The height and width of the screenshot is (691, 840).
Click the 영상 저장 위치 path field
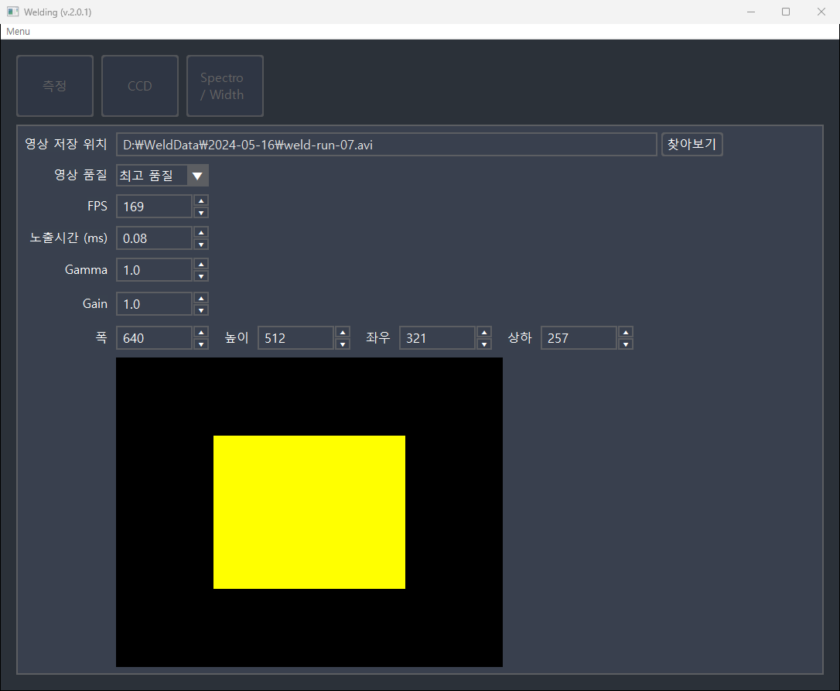tap(386, 145)
